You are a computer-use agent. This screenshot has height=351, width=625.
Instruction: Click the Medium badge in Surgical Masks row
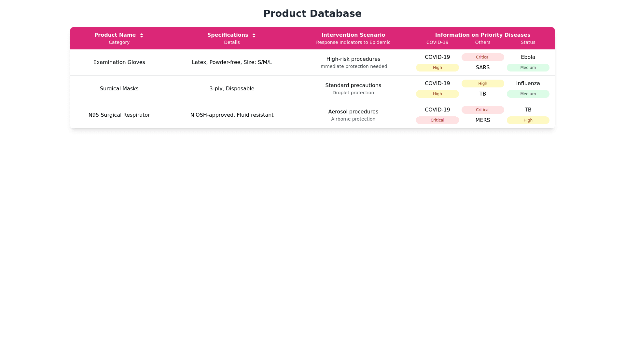[x=528, y=94]
